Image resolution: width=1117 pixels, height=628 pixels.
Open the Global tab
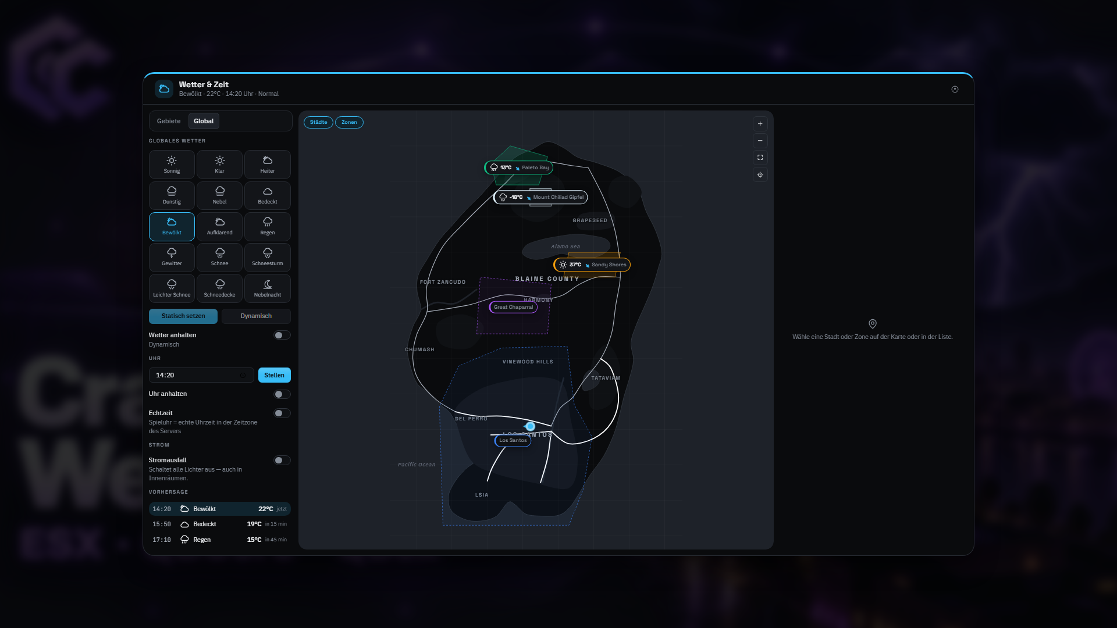coord(204,121)
